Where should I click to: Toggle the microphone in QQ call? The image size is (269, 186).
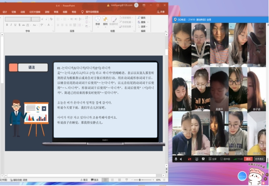(x=175, y=159)
